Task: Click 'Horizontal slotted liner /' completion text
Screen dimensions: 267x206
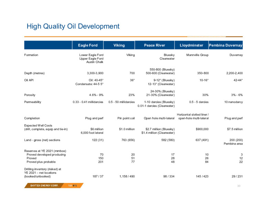Action: click(193, 115)
